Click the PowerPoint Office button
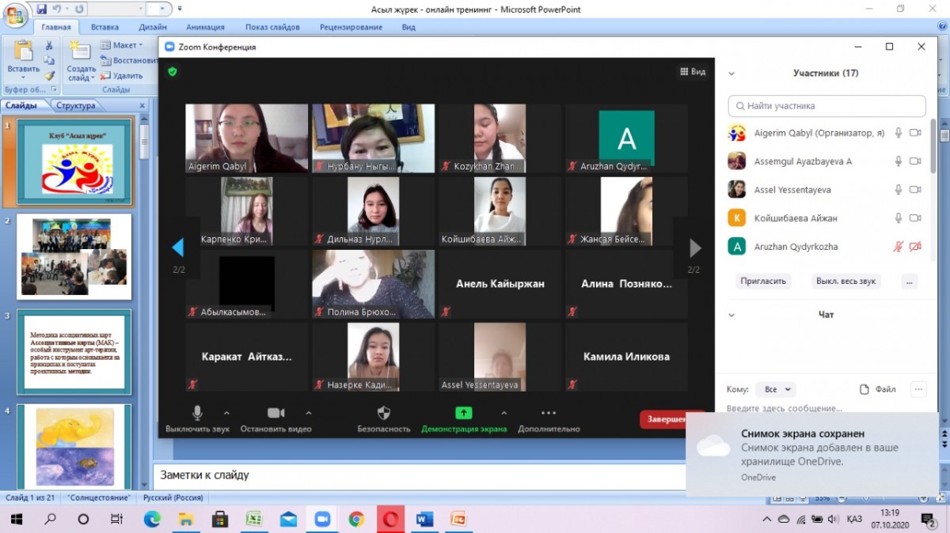The height and width of the screenshot is (533, 950). pos(16,17)
